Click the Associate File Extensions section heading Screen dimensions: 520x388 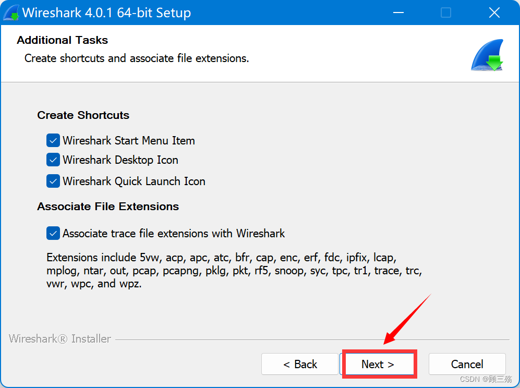108,207
